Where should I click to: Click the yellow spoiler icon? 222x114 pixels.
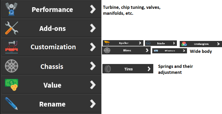[107, 43]
